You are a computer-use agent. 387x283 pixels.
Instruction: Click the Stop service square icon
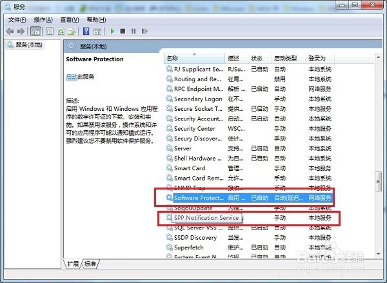click(x=123, y=32)
